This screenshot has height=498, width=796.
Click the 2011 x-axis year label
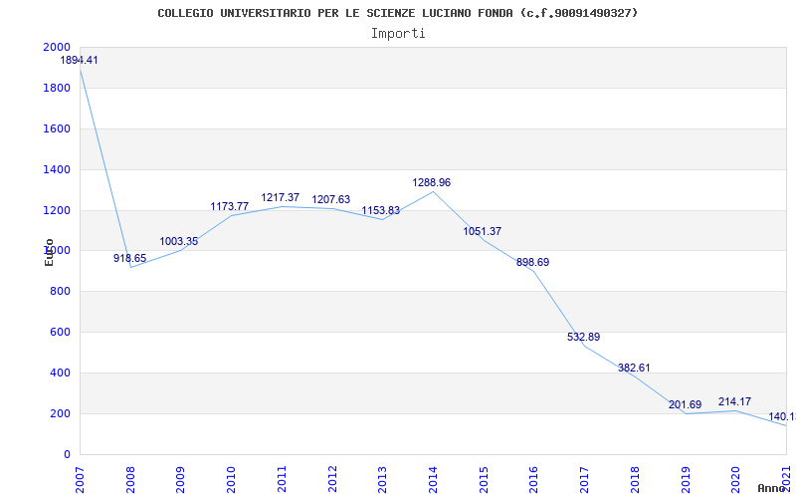pos(282,480)
